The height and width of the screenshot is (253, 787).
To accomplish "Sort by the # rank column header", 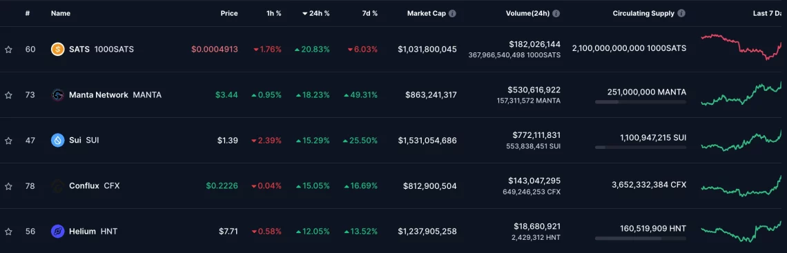I will click(x=28, y=14).
